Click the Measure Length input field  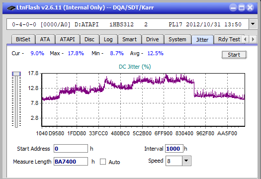pos(71,162)
